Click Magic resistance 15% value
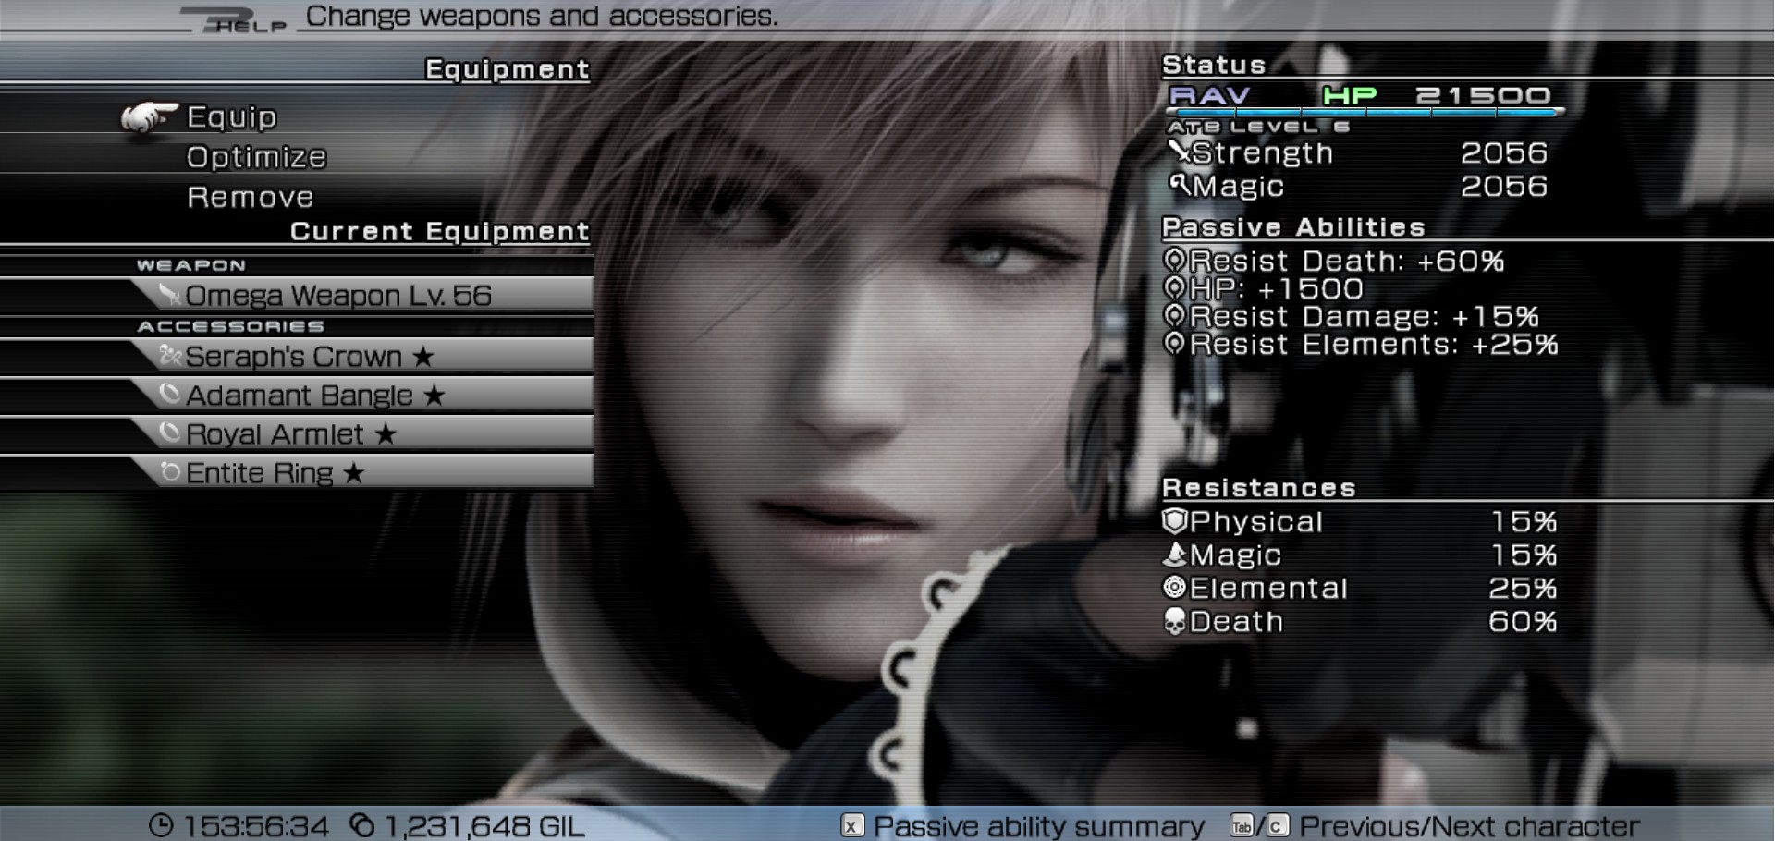 (1524, 555)
